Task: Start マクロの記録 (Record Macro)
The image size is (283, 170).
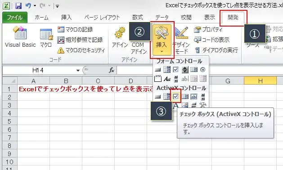Action: point(75,29)
